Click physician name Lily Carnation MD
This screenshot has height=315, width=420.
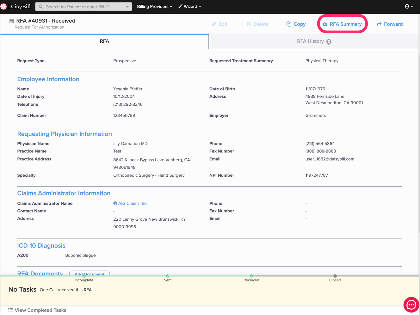click(130, 144)
